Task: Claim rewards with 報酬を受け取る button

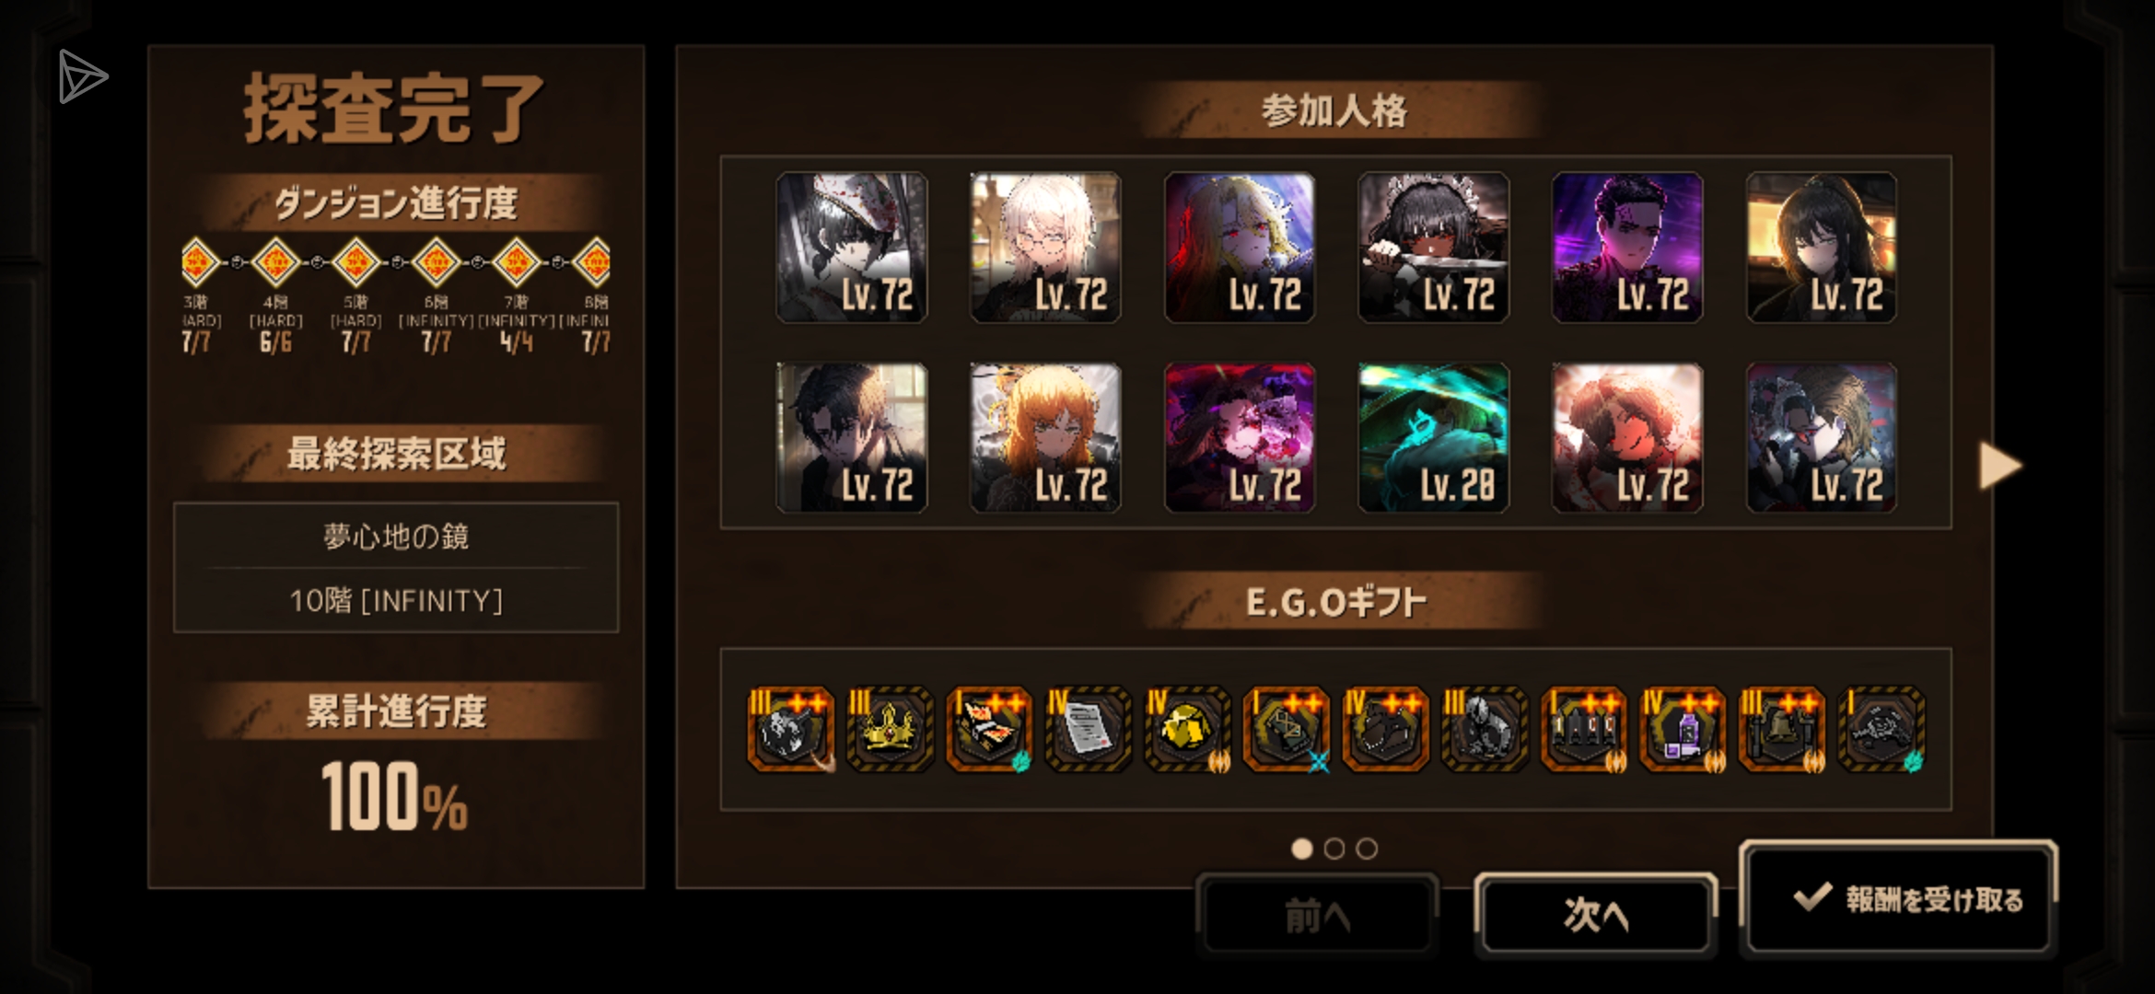Action: 1898,898
